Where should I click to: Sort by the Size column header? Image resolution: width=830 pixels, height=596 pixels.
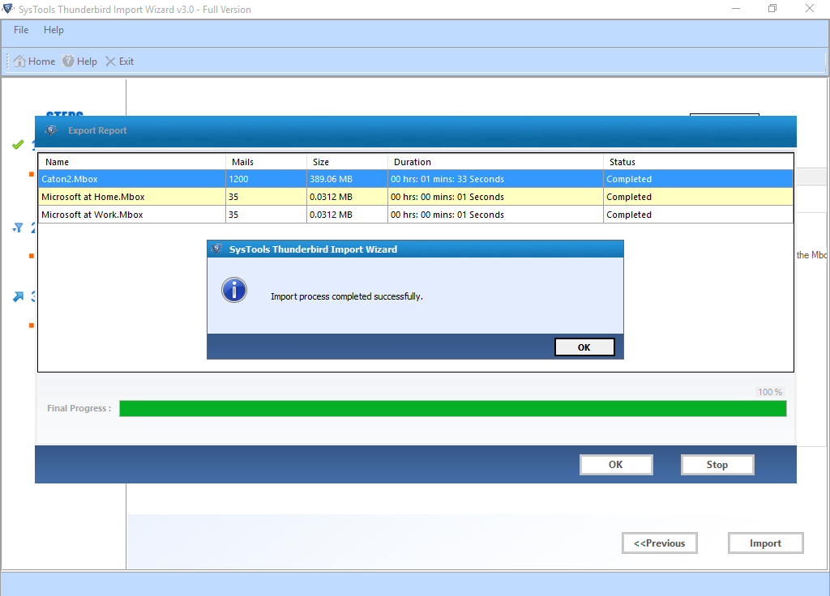click(x=347, y=162)
